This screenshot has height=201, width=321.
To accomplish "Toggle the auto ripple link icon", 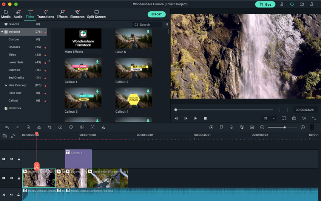I will click(13, 136).
